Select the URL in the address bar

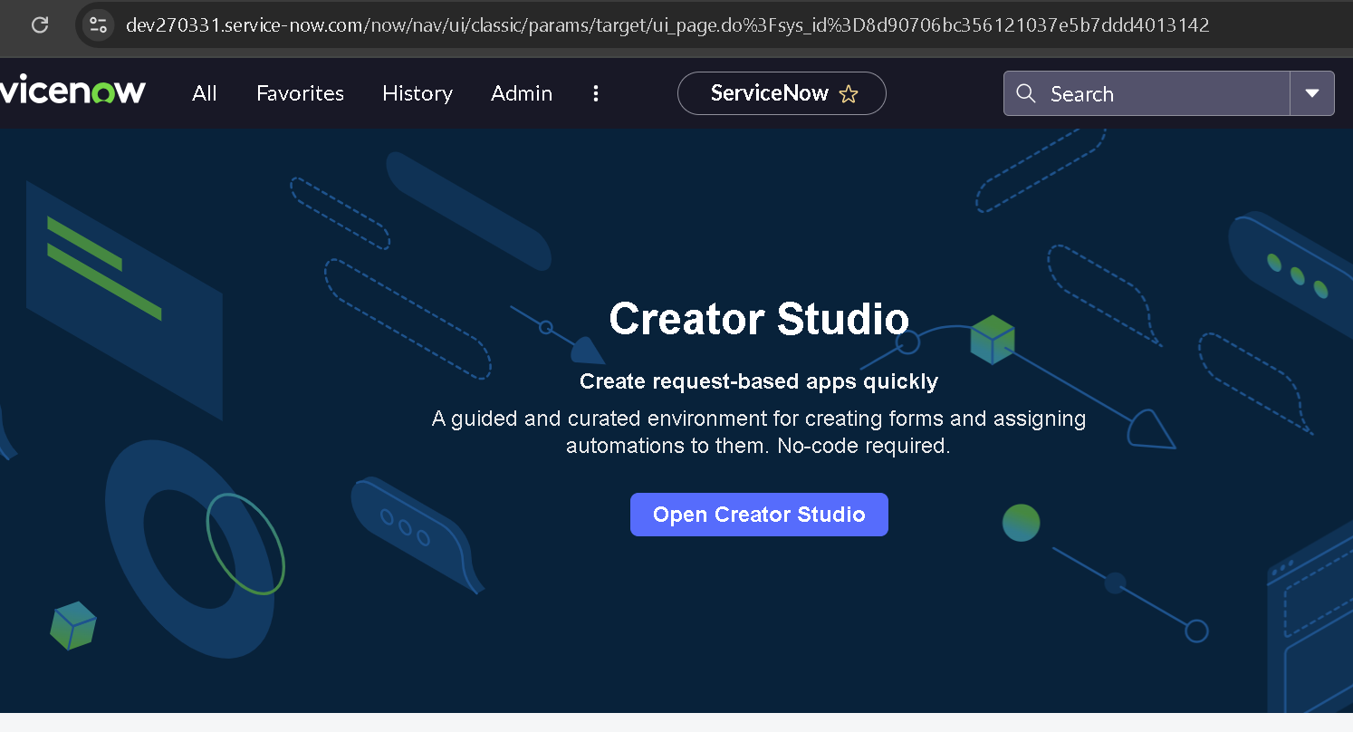pyautogui.click(x=667, y=24)
